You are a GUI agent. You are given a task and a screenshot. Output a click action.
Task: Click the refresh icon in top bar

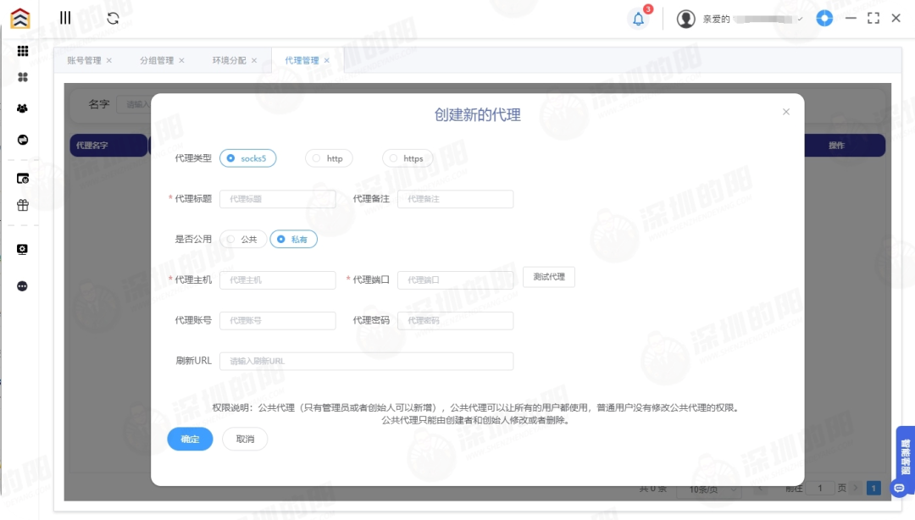(x=114, y=18)
